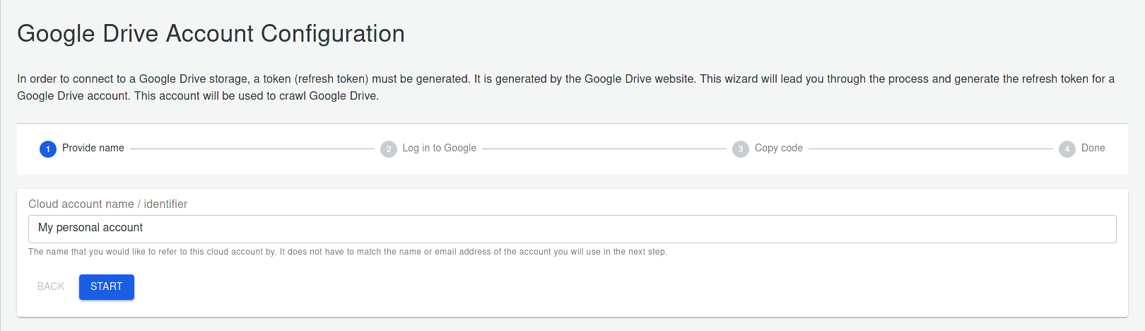Click the grey step 3 circle icon
The width and height of the screenshot is (1145, 331).
741,149
